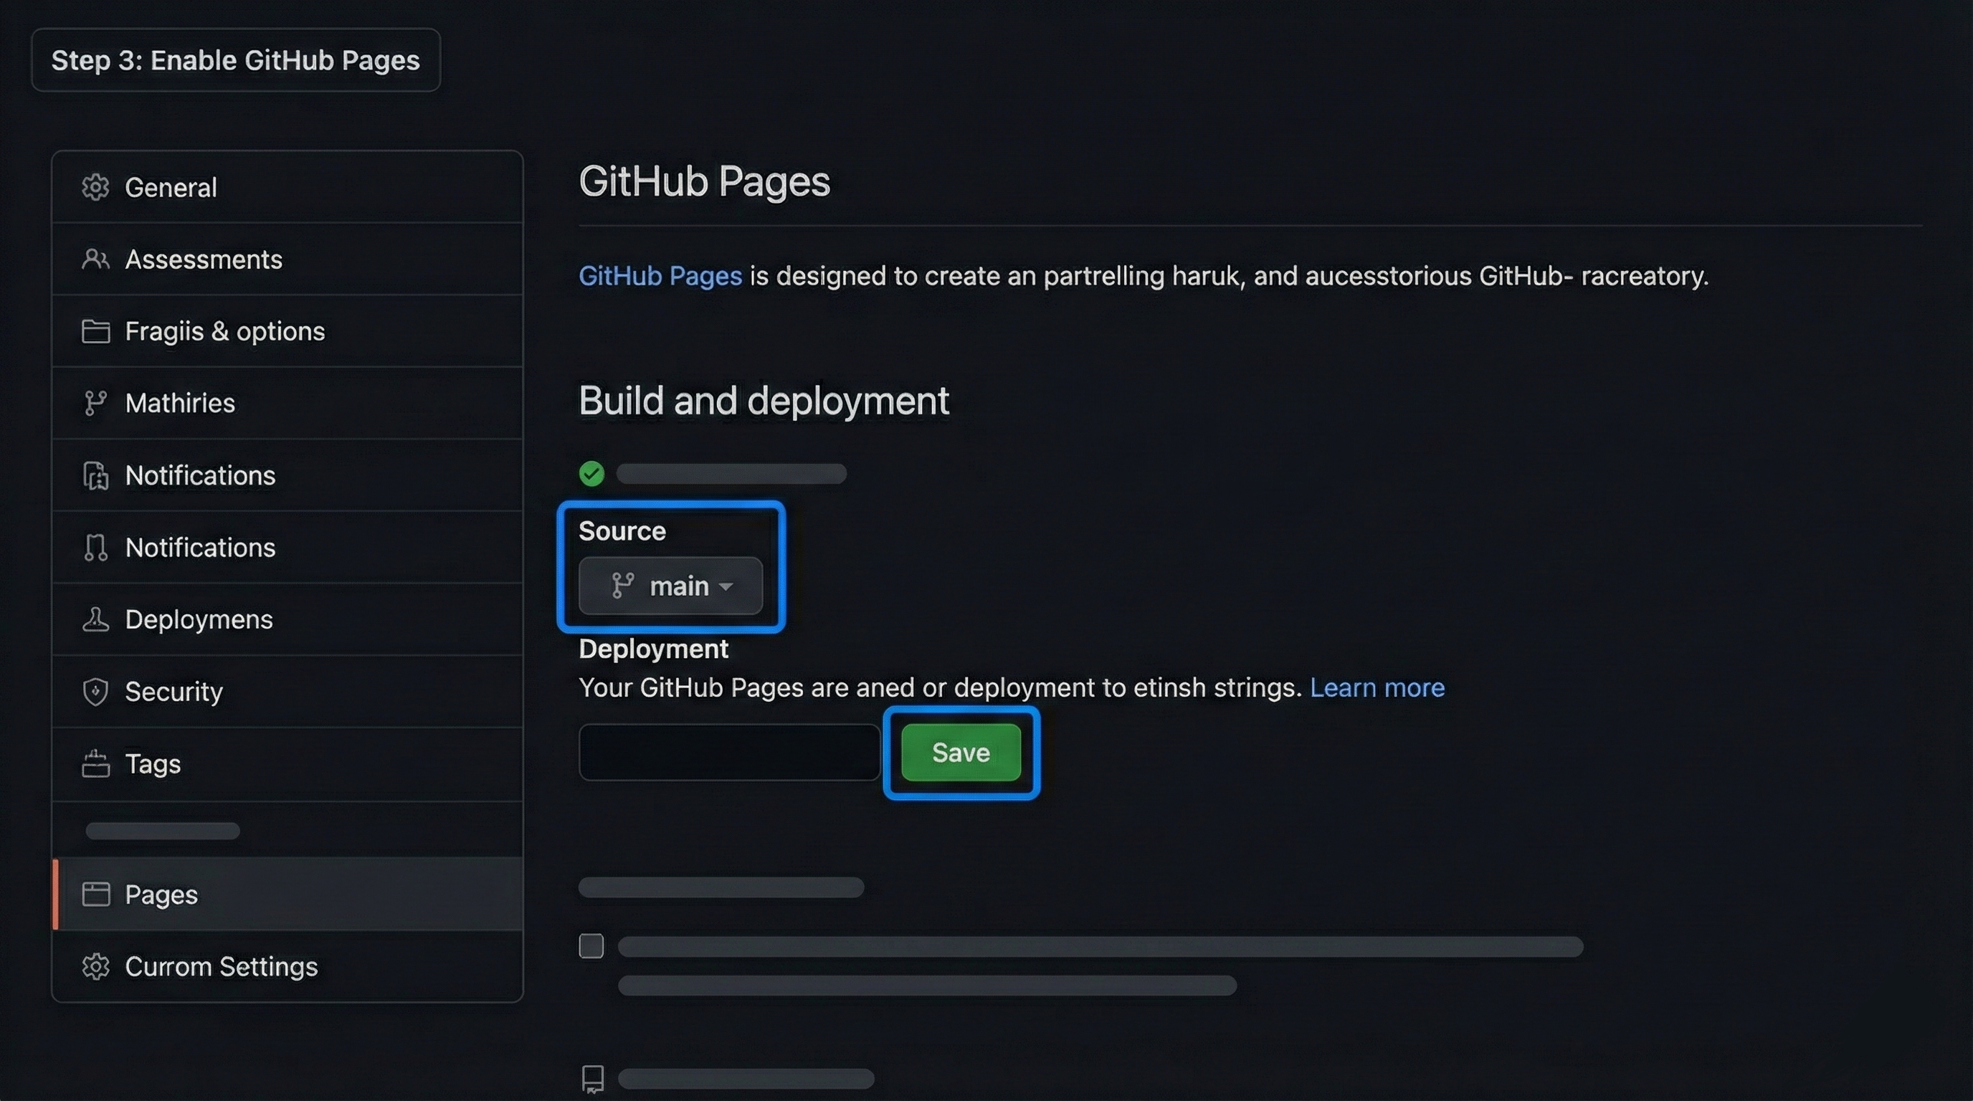
Task: Open the Tags sidebar item
Action: [x=287, y=763]
